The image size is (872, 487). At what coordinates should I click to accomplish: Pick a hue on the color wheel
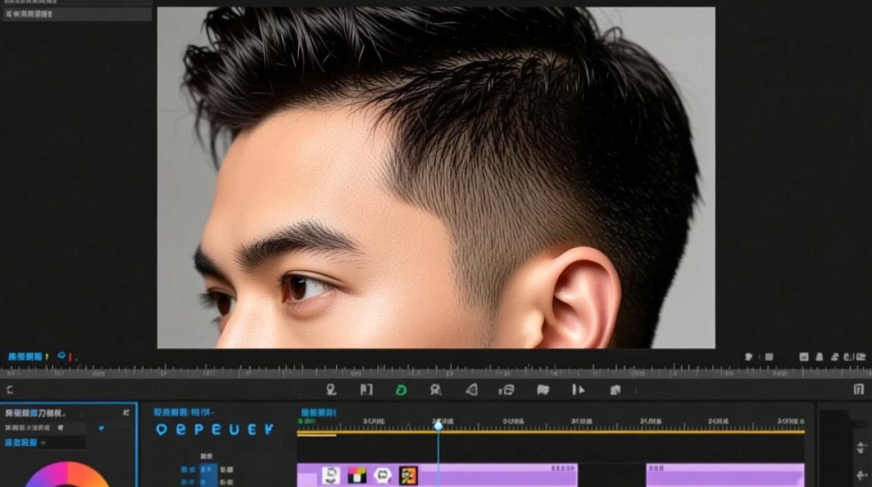coord(66,474)
